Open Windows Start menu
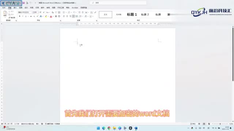The width and height of the screenshot is (234, 131). [x=98, y=128]
